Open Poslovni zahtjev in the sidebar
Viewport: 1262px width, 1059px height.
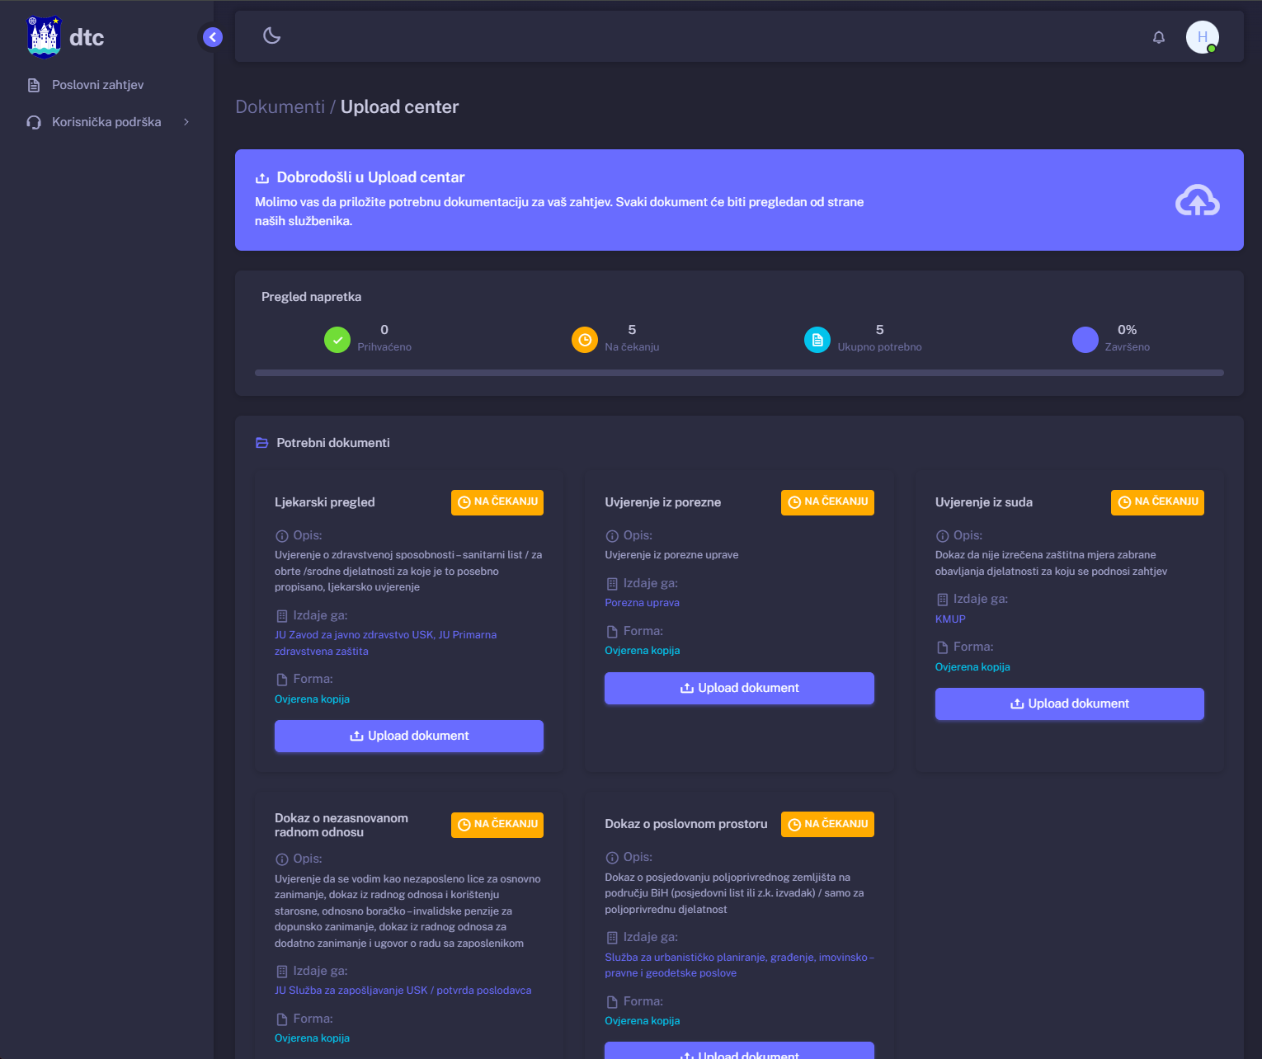tap(97, 85)
